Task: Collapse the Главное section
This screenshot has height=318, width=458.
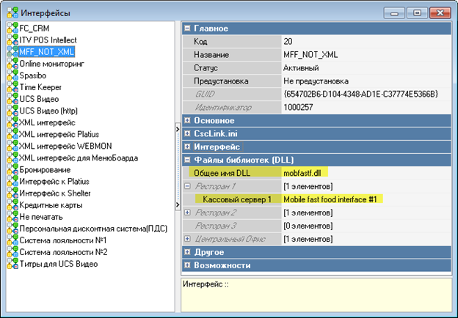Action: point(188,29)
